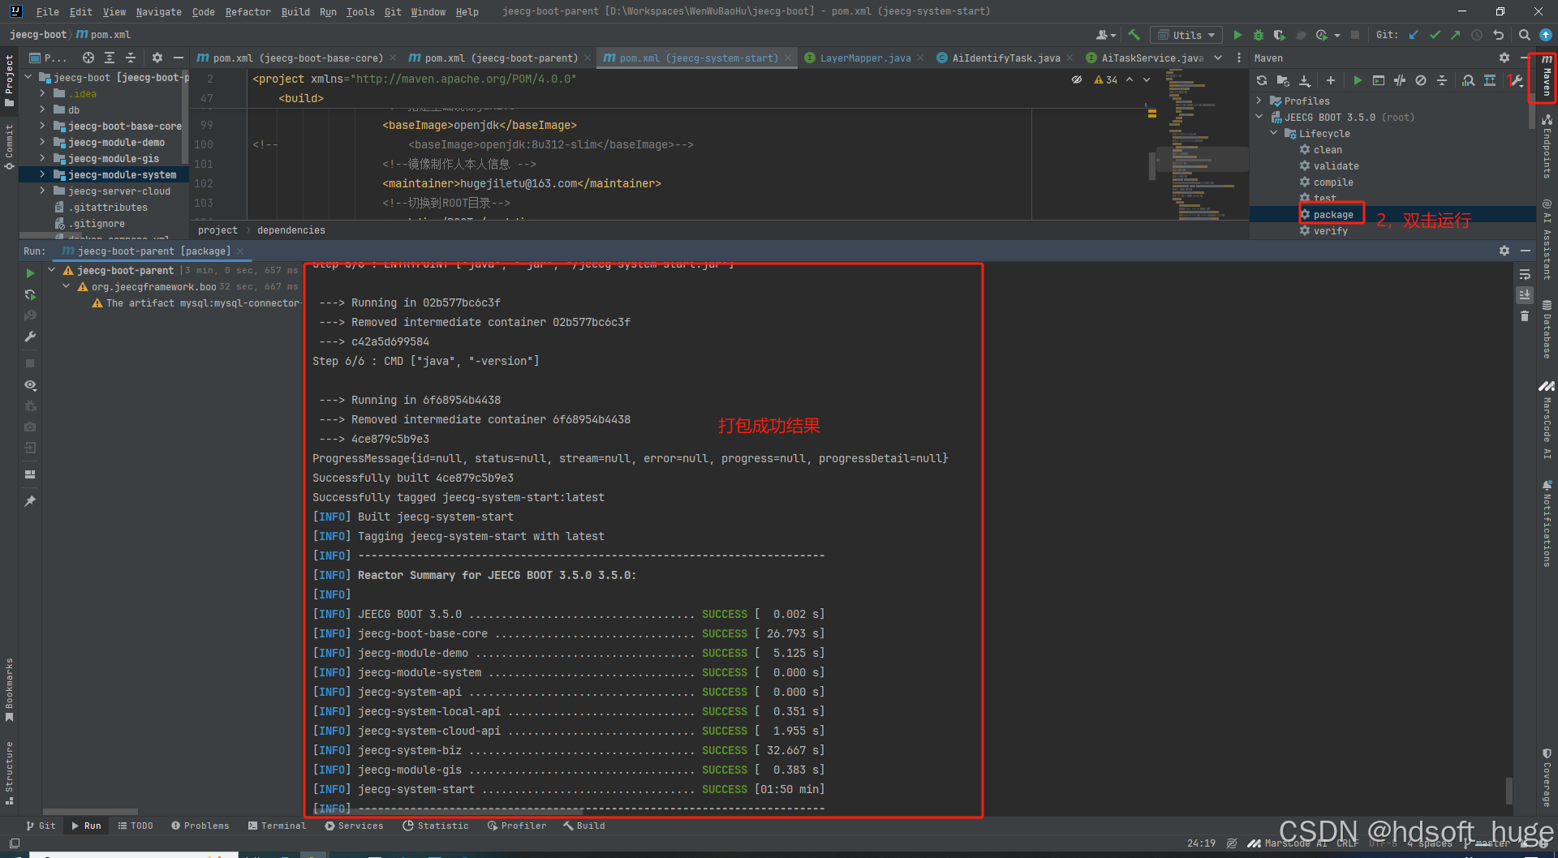Viewport: 1558px width, 858px height.
Task: Expand Profiles node in Maven panel
Action: coord(1259,101)
